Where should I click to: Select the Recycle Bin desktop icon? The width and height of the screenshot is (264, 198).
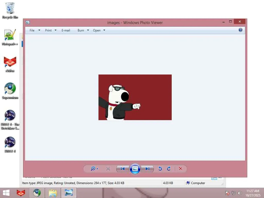[10, 10]
